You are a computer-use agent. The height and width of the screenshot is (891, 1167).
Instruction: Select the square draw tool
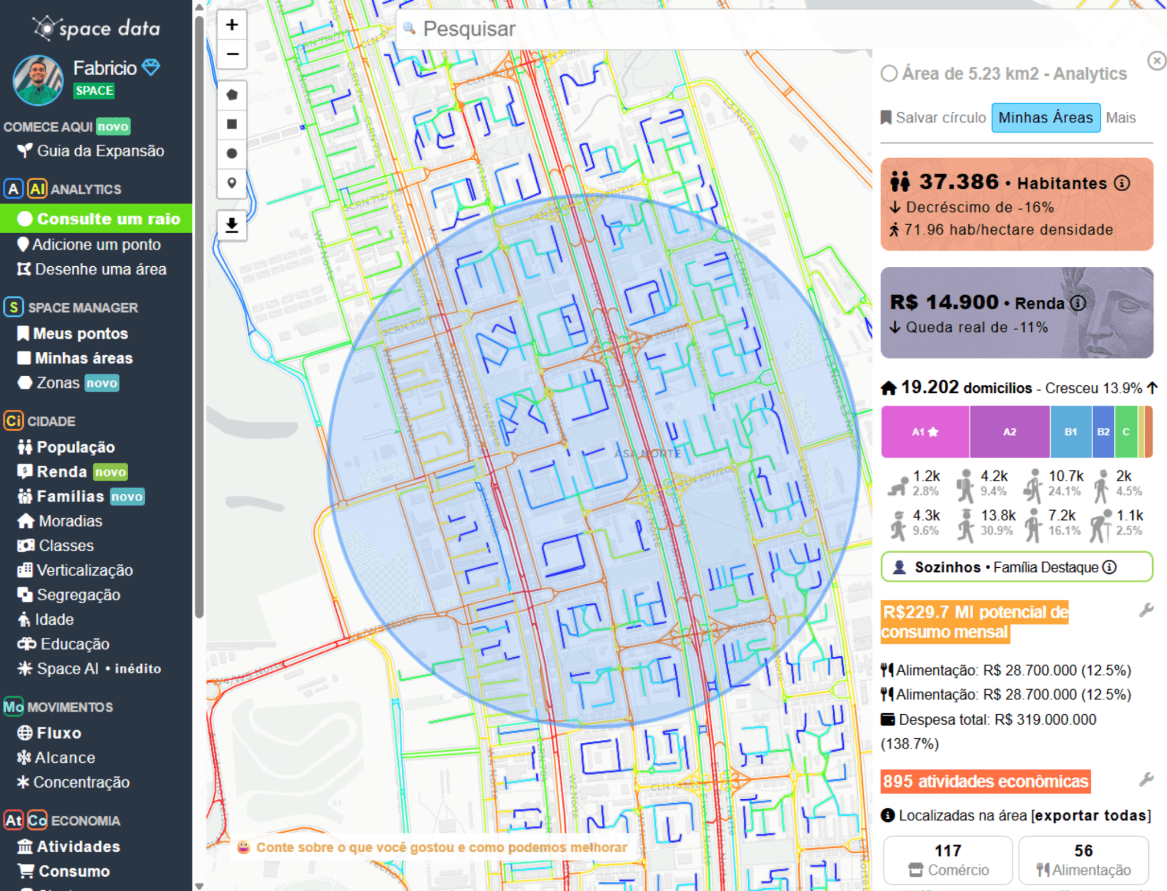[x=231, y=124]
